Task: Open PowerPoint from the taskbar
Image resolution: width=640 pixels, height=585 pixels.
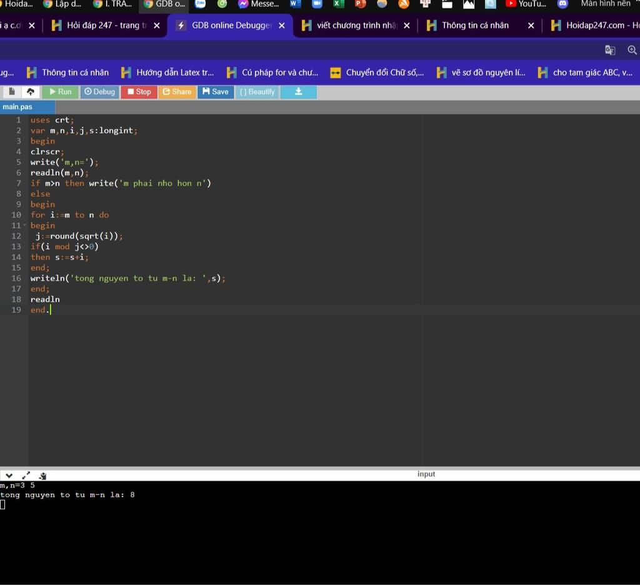Action: pos(360,4)
